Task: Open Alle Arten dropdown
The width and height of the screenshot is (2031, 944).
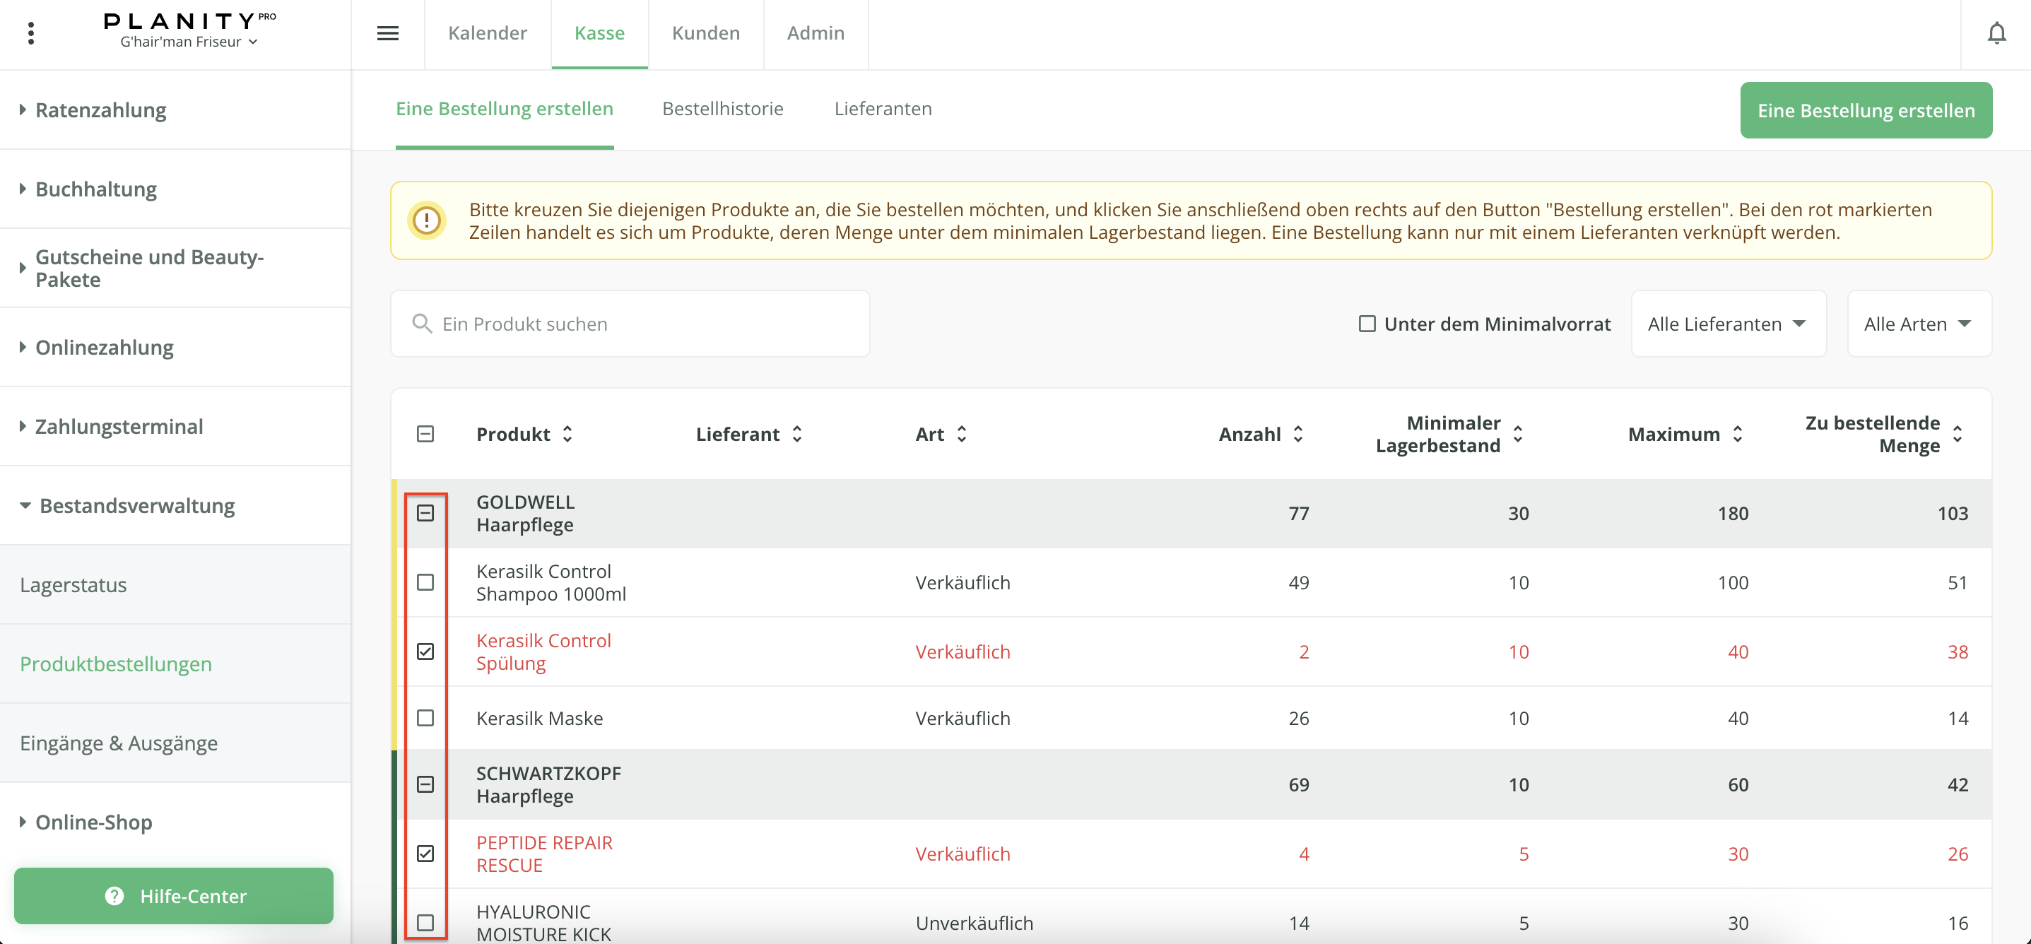Action: pyautogui.click(x=1918, y=324)
